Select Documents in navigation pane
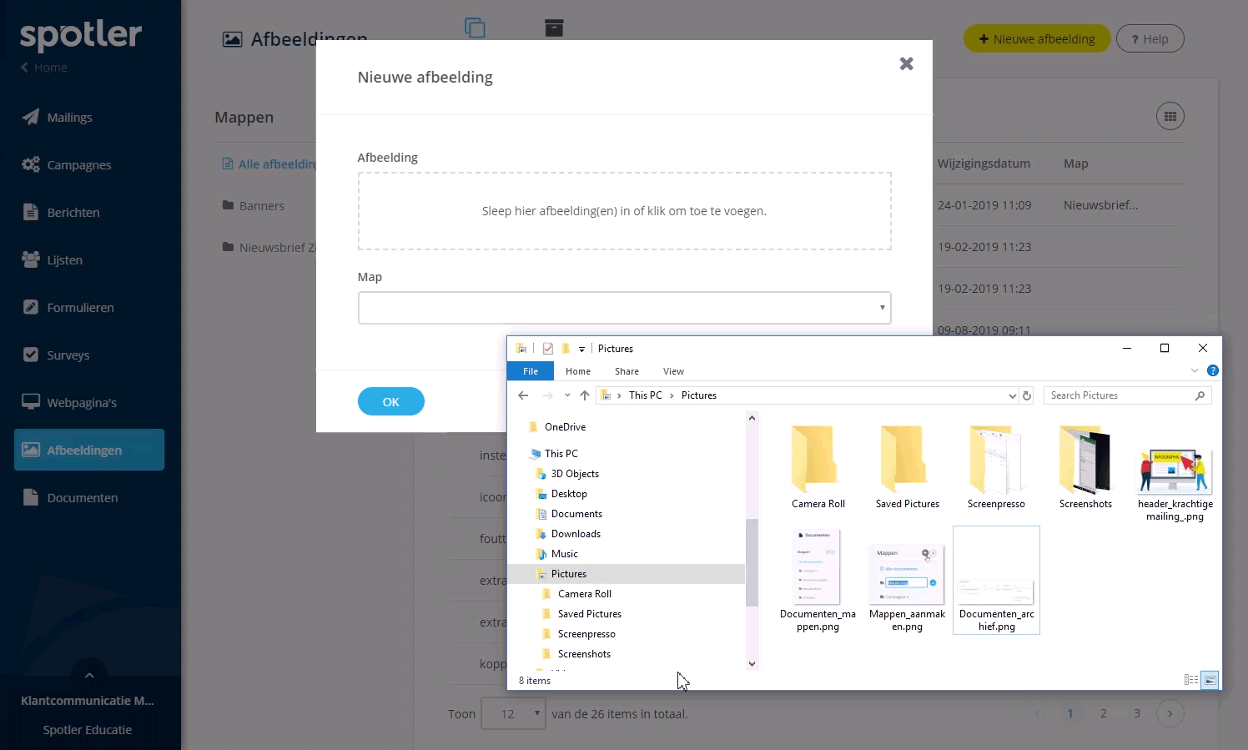The height and width of the screenshot is (750, 1248). [576, 514]
